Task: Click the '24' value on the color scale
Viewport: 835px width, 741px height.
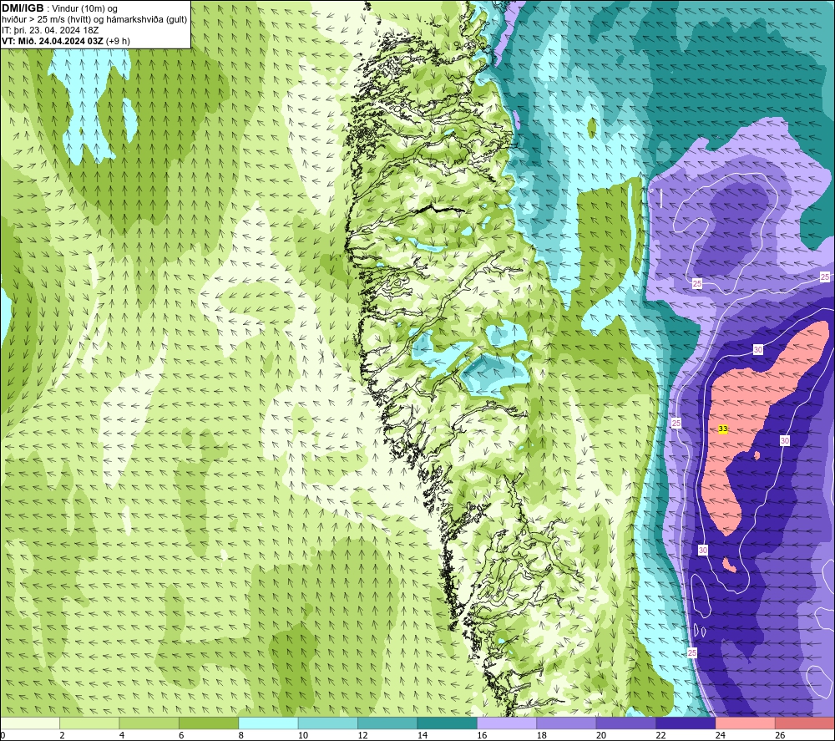Action: tap(721, 735)
